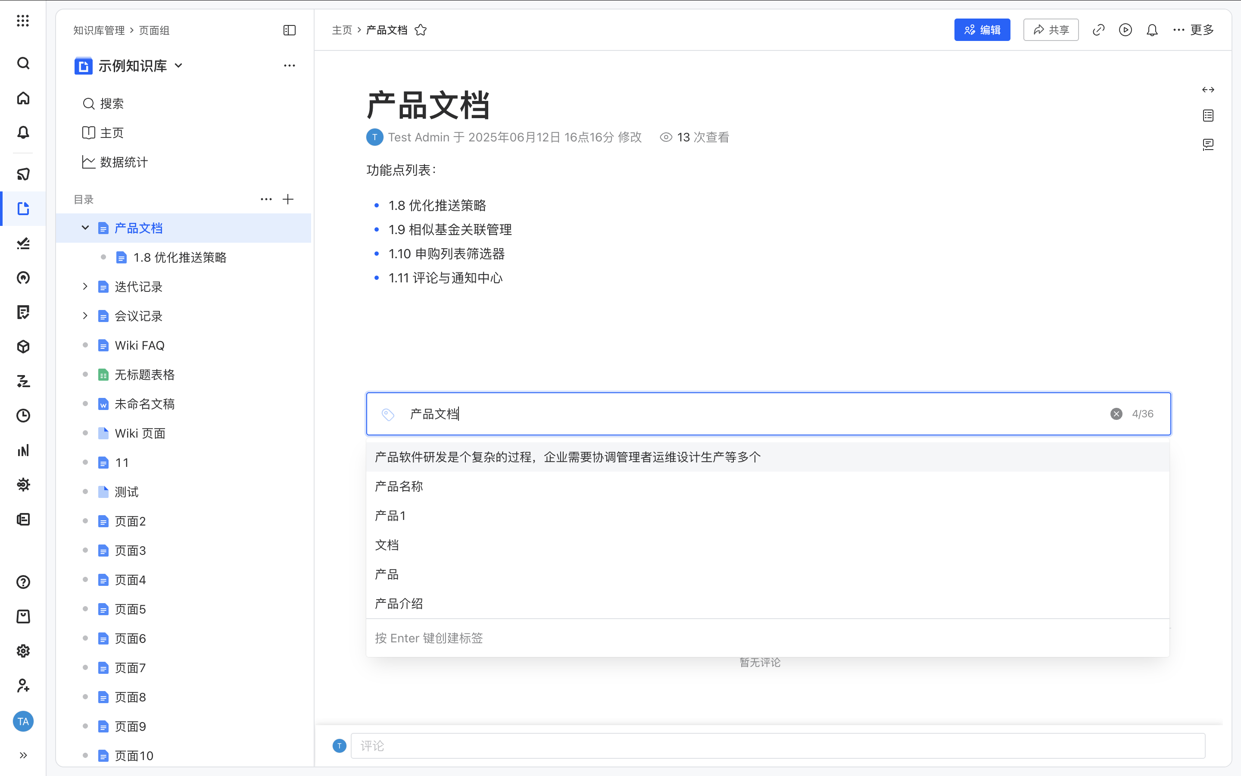This screenshot has height=776, width=1241.
Task: Open the clock icon in left rail
Action: pos(23,415)
